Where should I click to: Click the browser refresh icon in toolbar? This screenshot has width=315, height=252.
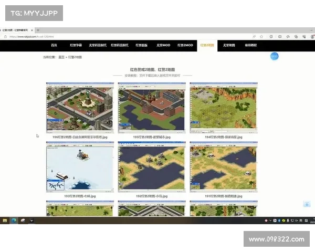(271, 37)
